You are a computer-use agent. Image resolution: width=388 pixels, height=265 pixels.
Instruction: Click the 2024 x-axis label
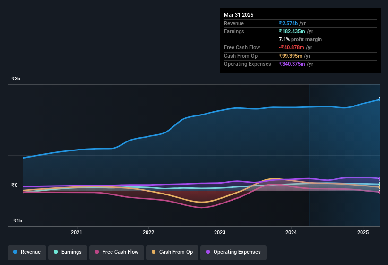point(291,232)
